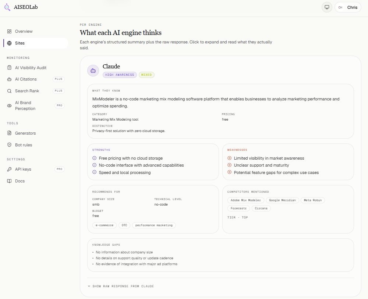Click the Adobe Mix Modeler competitor chip

(246, 200)
